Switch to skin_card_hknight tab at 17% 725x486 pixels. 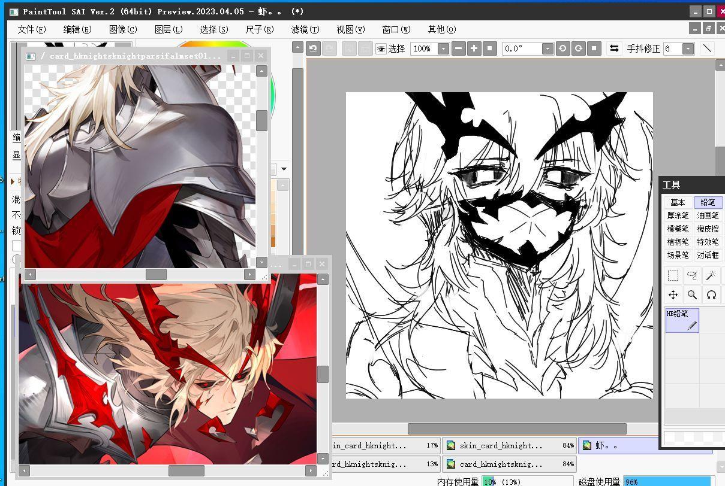tap(386, 445)
